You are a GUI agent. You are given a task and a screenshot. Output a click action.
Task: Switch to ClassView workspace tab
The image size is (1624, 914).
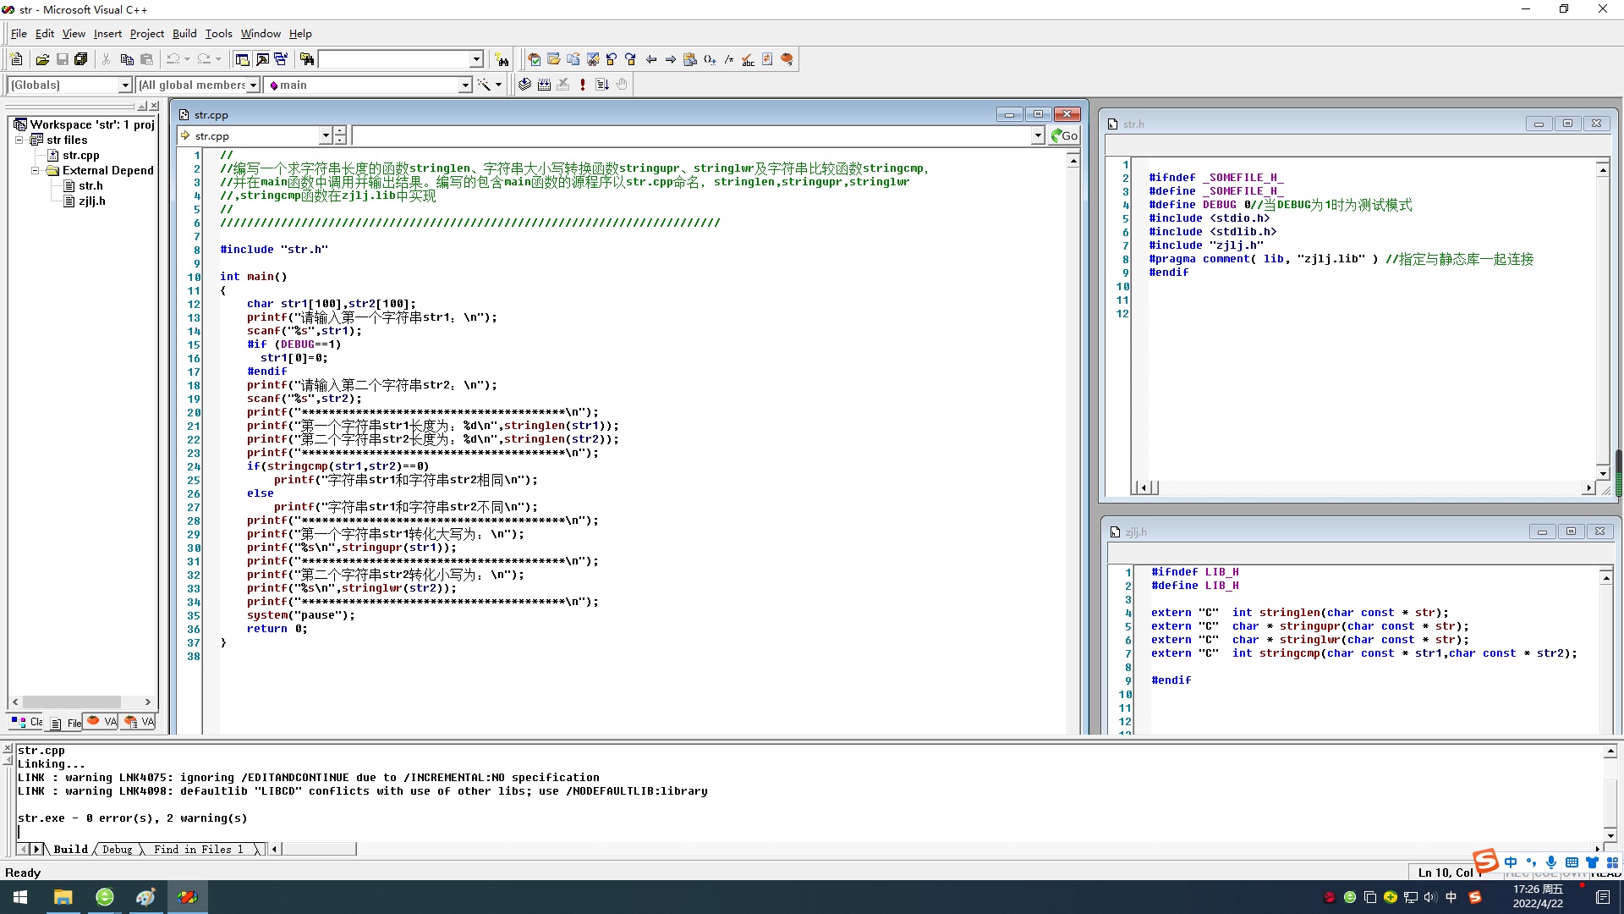click(27, 722)
